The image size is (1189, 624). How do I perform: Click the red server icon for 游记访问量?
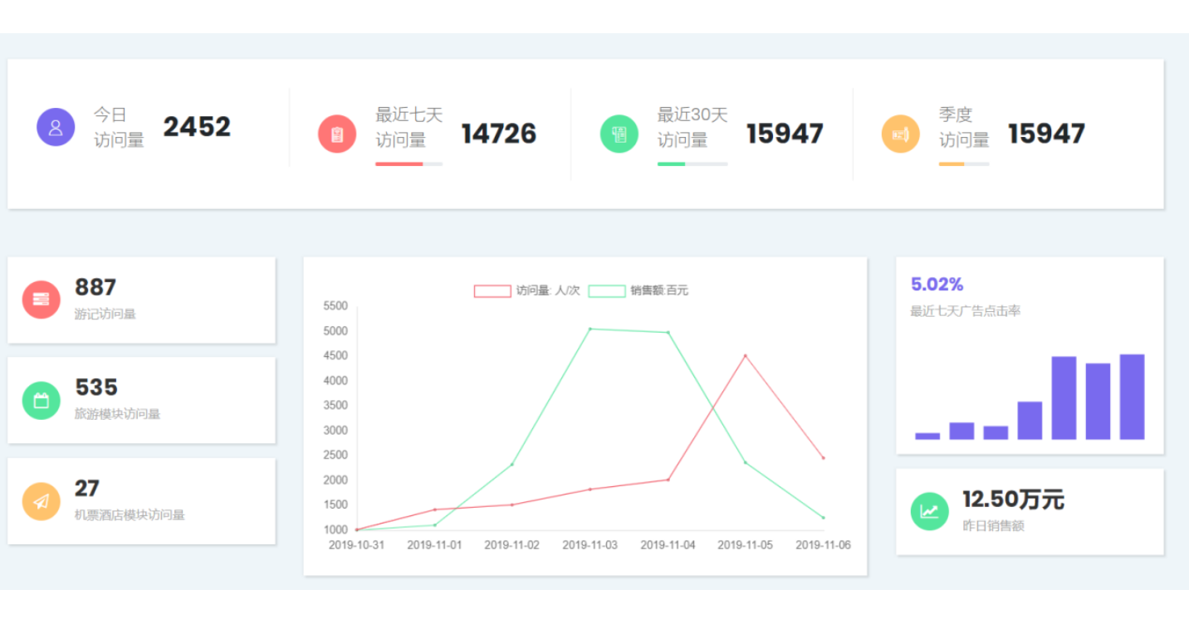coord(42,300)
